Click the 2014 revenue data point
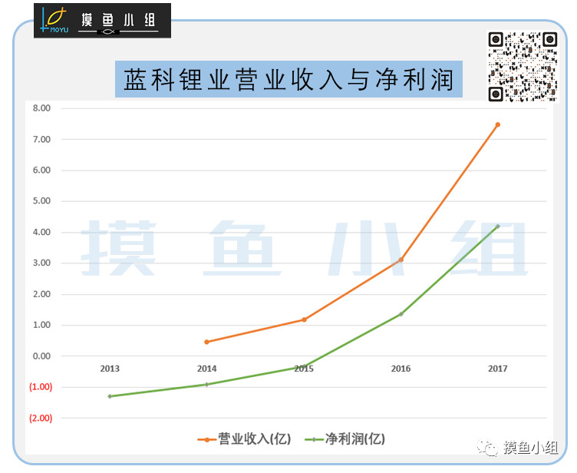The width and height of the screenshot is (577, 473). click(207, 342)
